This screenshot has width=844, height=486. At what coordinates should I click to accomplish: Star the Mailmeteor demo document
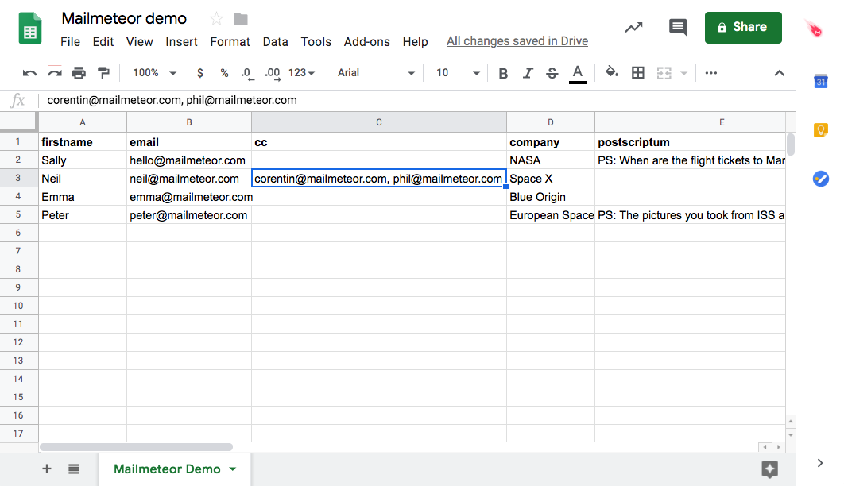point(216,19)
